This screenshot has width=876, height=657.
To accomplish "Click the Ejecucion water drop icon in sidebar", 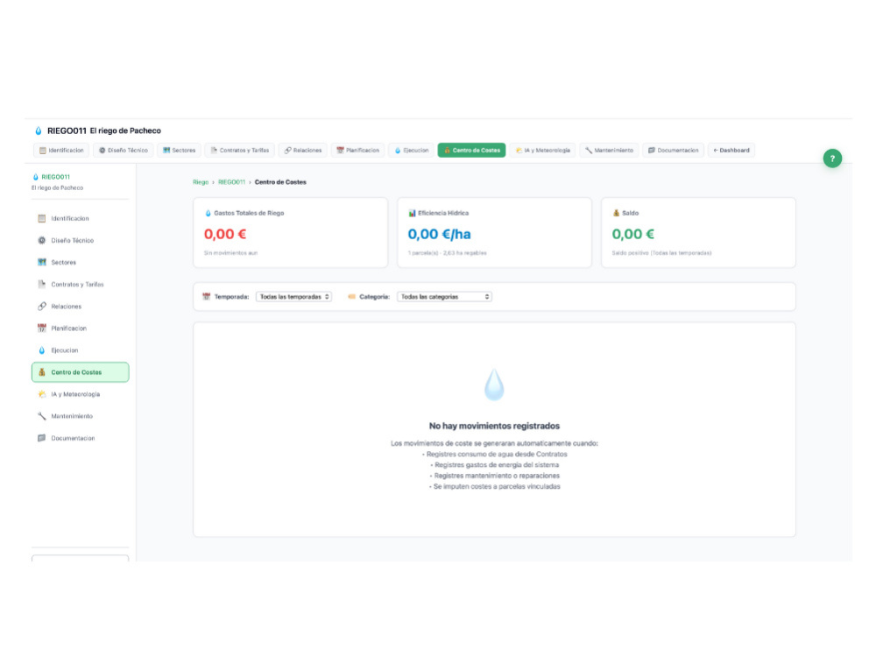I will coord(42,350).
